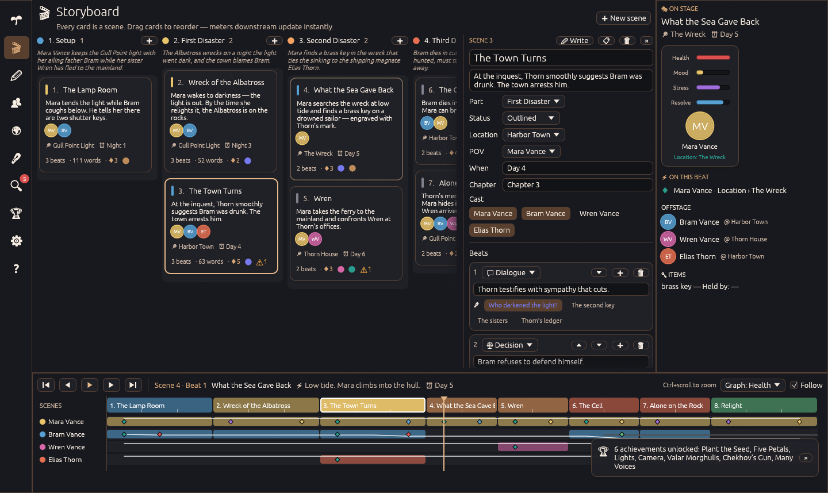
Task: Close the Scene 3 detail panel
Action: tap(646, 41)
